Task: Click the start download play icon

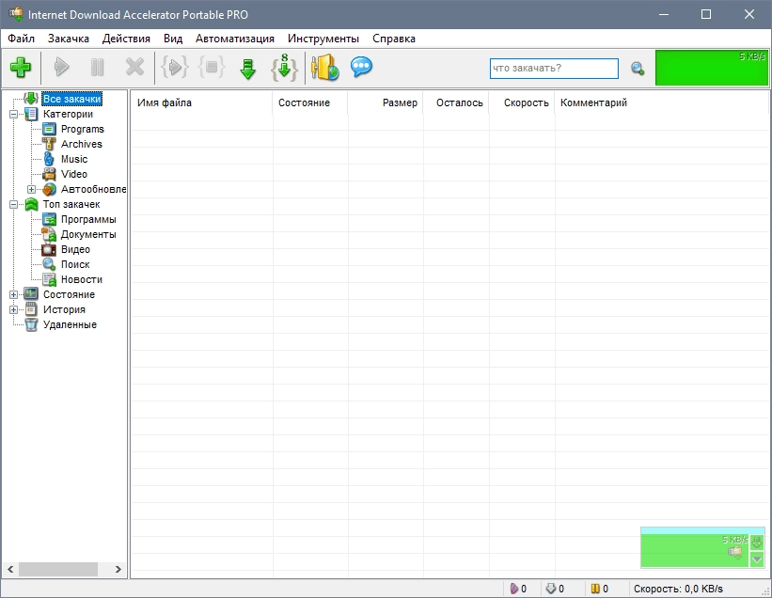Action: coord(61,67)
